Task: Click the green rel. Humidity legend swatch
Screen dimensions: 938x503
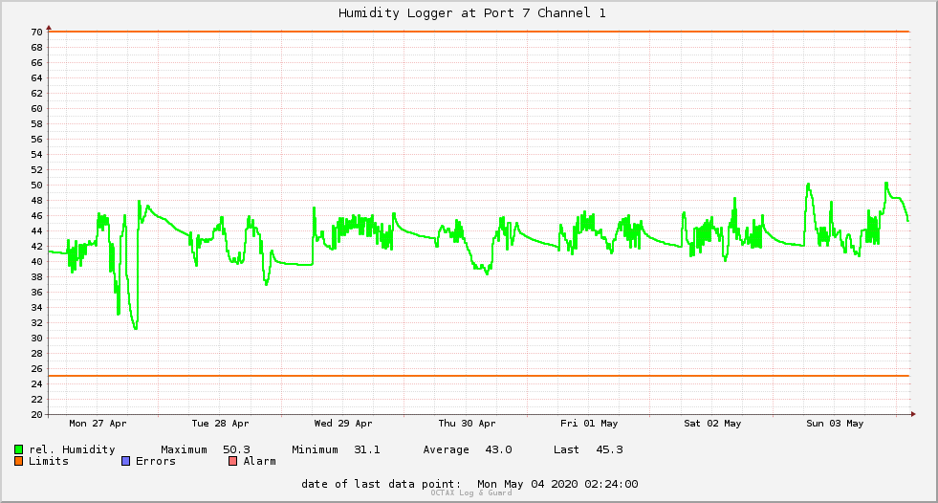Action: (x=18, y=449)
